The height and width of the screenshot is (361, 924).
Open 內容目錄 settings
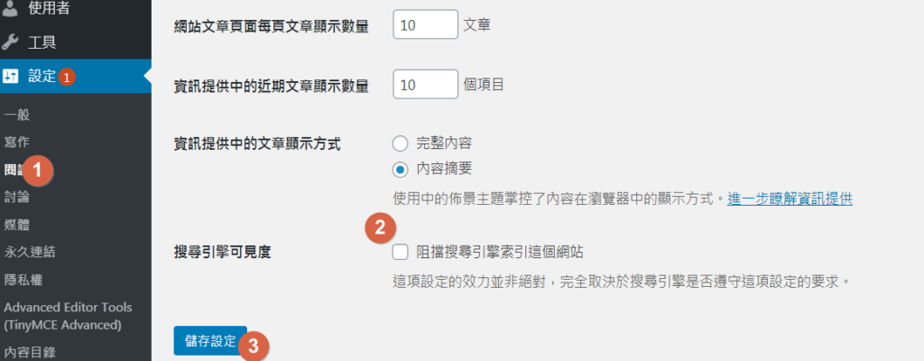30,351
